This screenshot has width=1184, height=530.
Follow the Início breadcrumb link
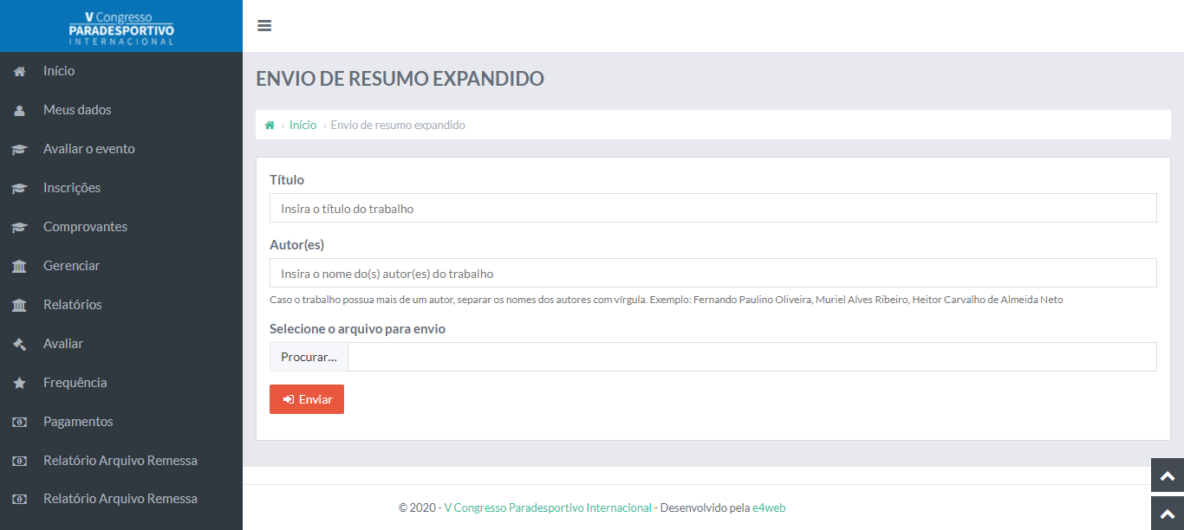pos(303,126)
